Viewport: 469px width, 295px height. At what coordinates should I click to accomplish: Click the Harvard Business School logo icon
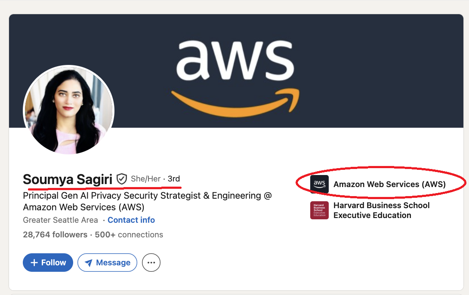point(319,210)
